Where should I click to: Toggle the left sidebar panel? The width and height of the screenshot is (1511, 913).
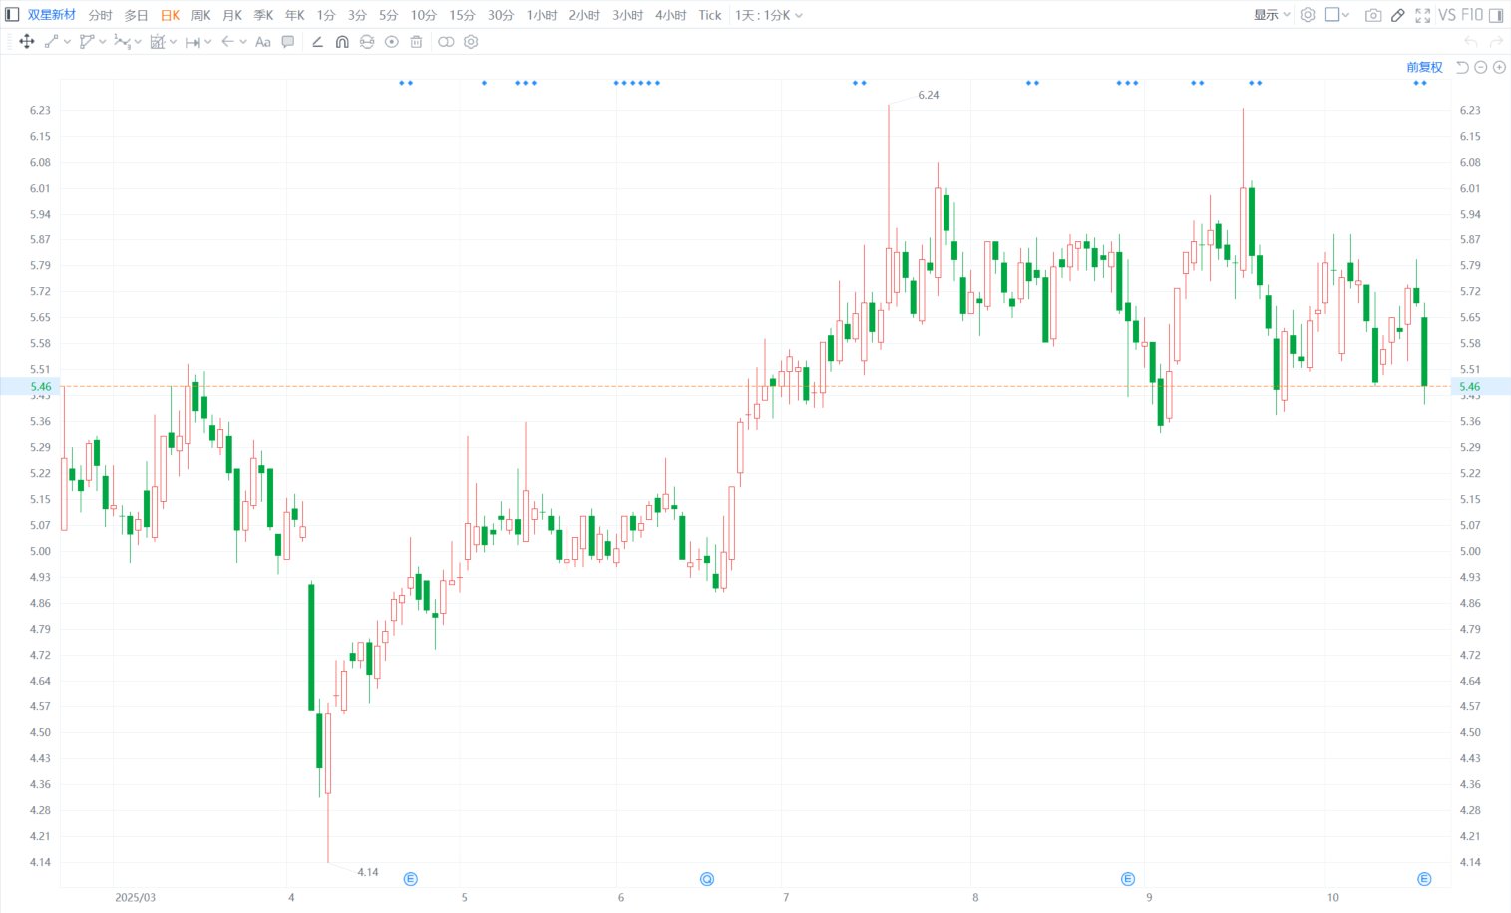tap(12, 15)
